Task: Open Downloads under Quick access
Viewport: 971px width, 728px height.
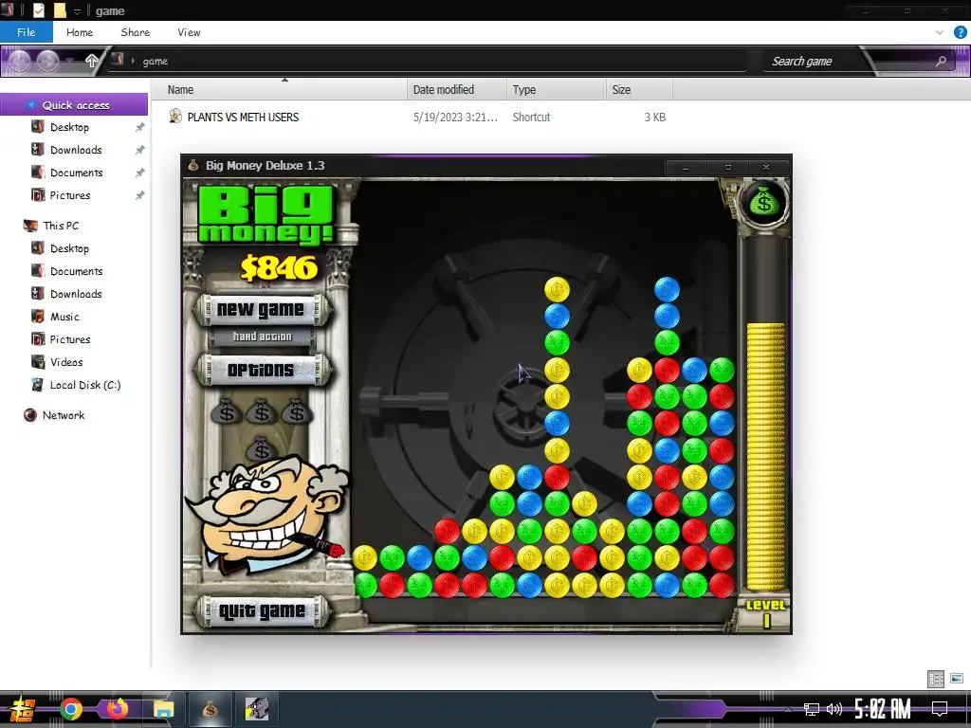Action: [x=76, y=150]
